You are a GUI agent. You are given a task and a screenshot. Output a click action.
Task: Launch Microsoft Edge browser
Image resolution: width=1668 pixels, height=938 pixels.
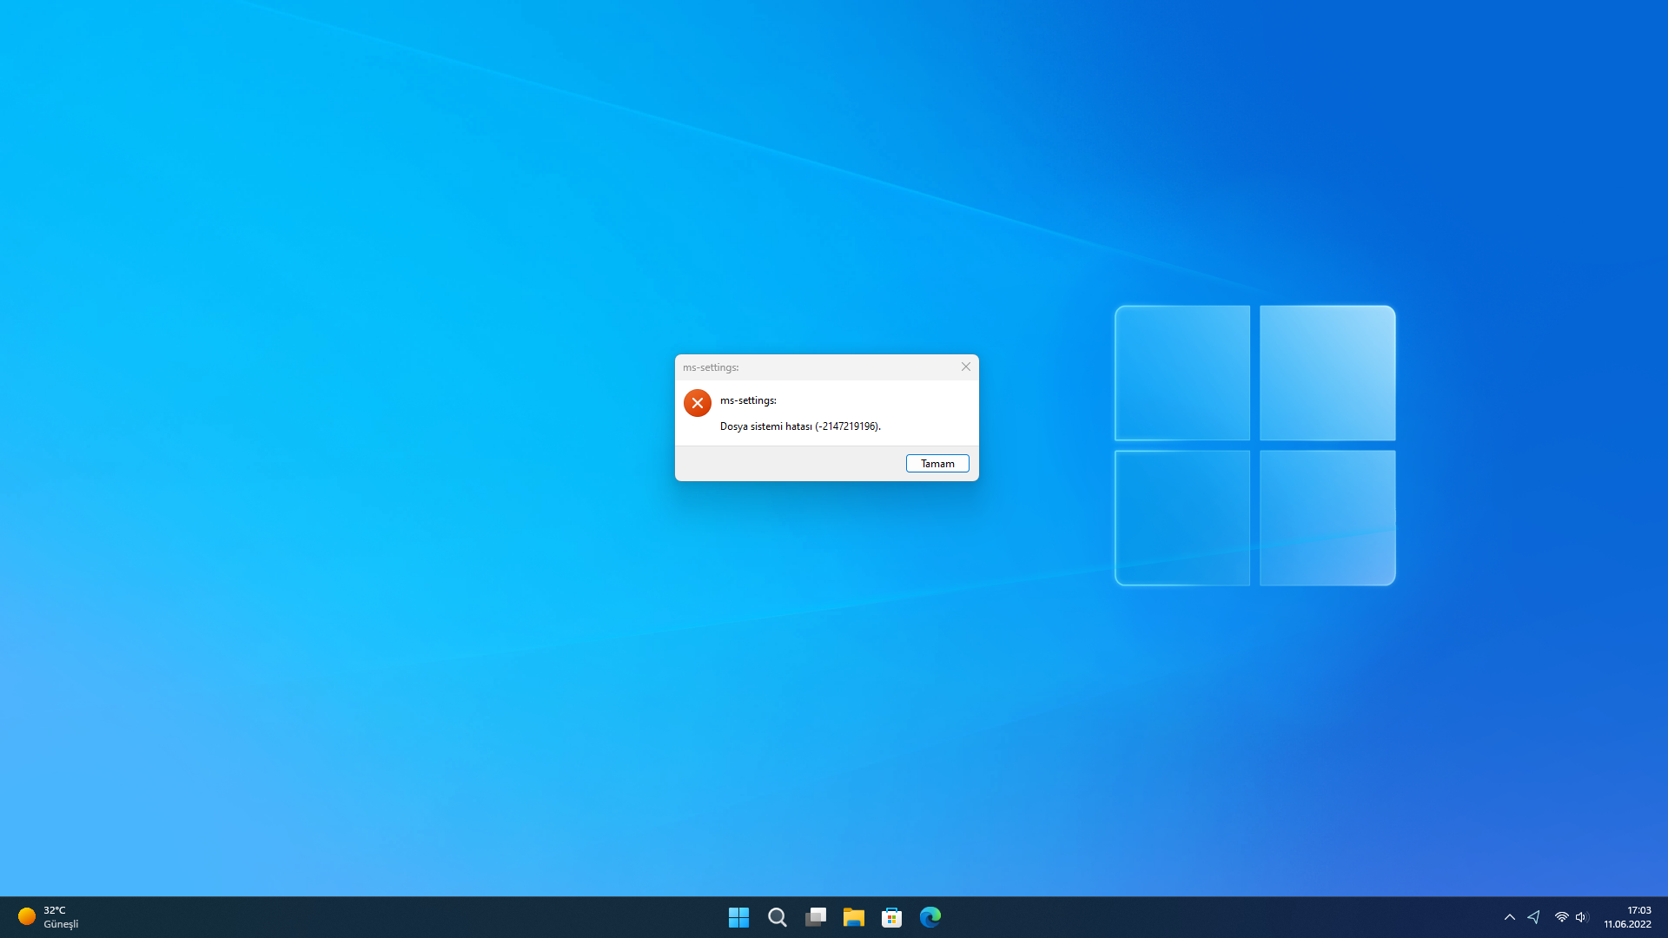click(930, 917)
